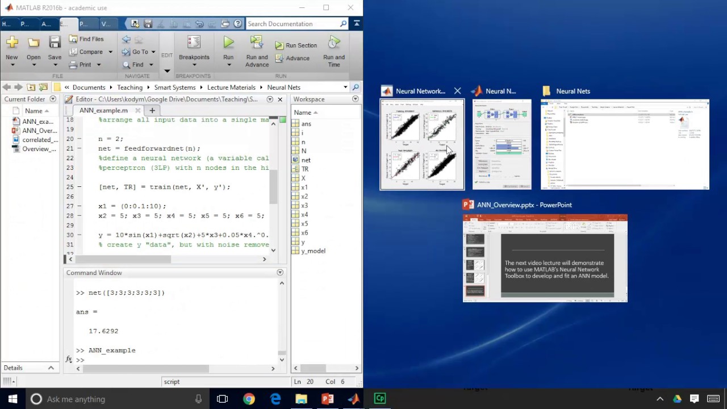Click the Save floppy disk icon
Viewport: 727px width, 409px height.
coord(55,43)
